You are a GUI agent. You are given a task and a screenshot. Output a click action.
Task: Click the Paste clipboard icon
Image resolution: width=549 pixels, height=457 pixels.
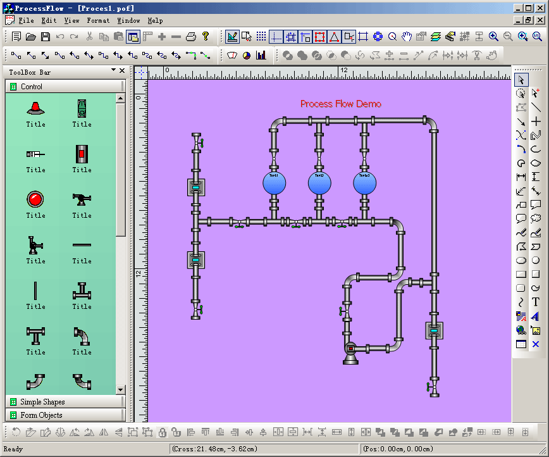[x=119, y=37]
